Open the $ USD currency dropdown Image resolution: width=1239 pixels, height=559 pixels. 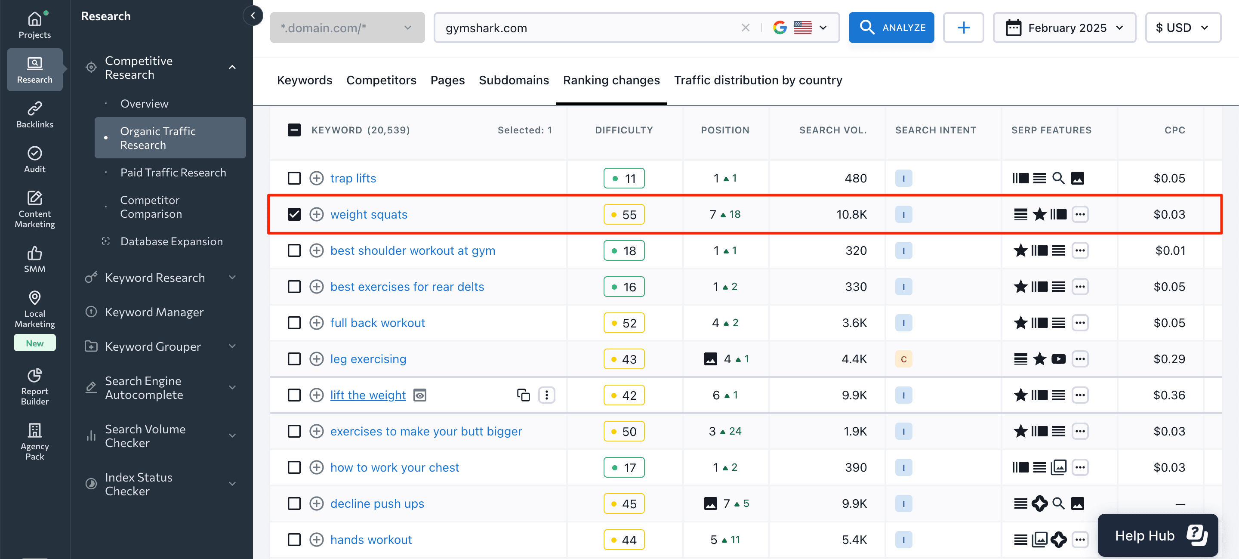pyautogui.click(x=1183, y=28)
